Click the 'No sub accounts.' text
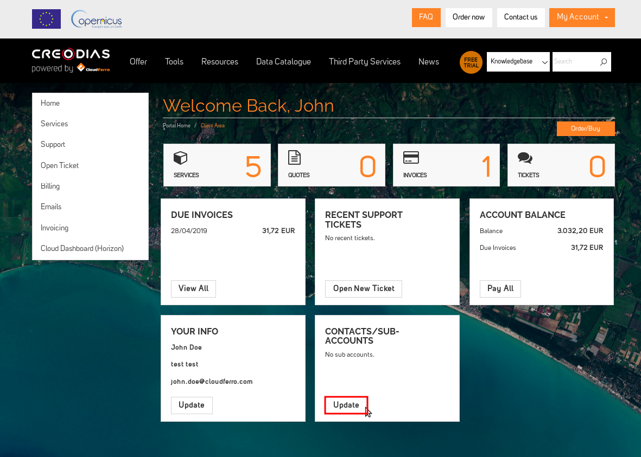Viewport: 641px width, 457px height. pos(350,355)
